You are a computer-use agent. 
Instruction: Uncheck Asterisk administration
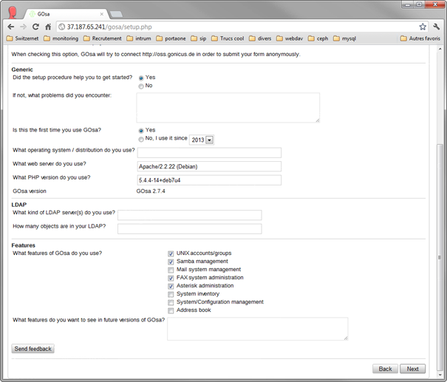171,286
